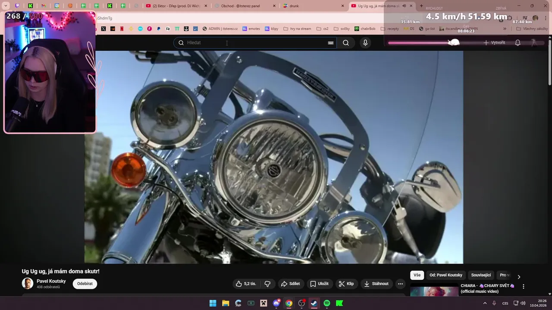552x310 pixels.
Task: Click the Uložit save button
Action: coord(320,284)
